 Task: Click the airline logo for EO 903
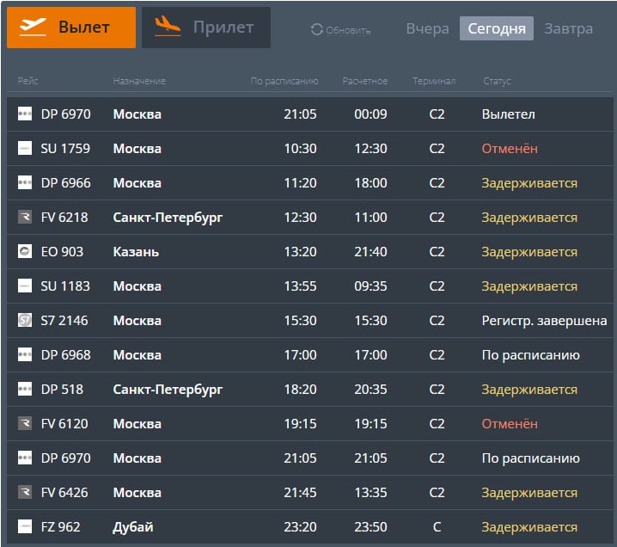tap(25, 252)
